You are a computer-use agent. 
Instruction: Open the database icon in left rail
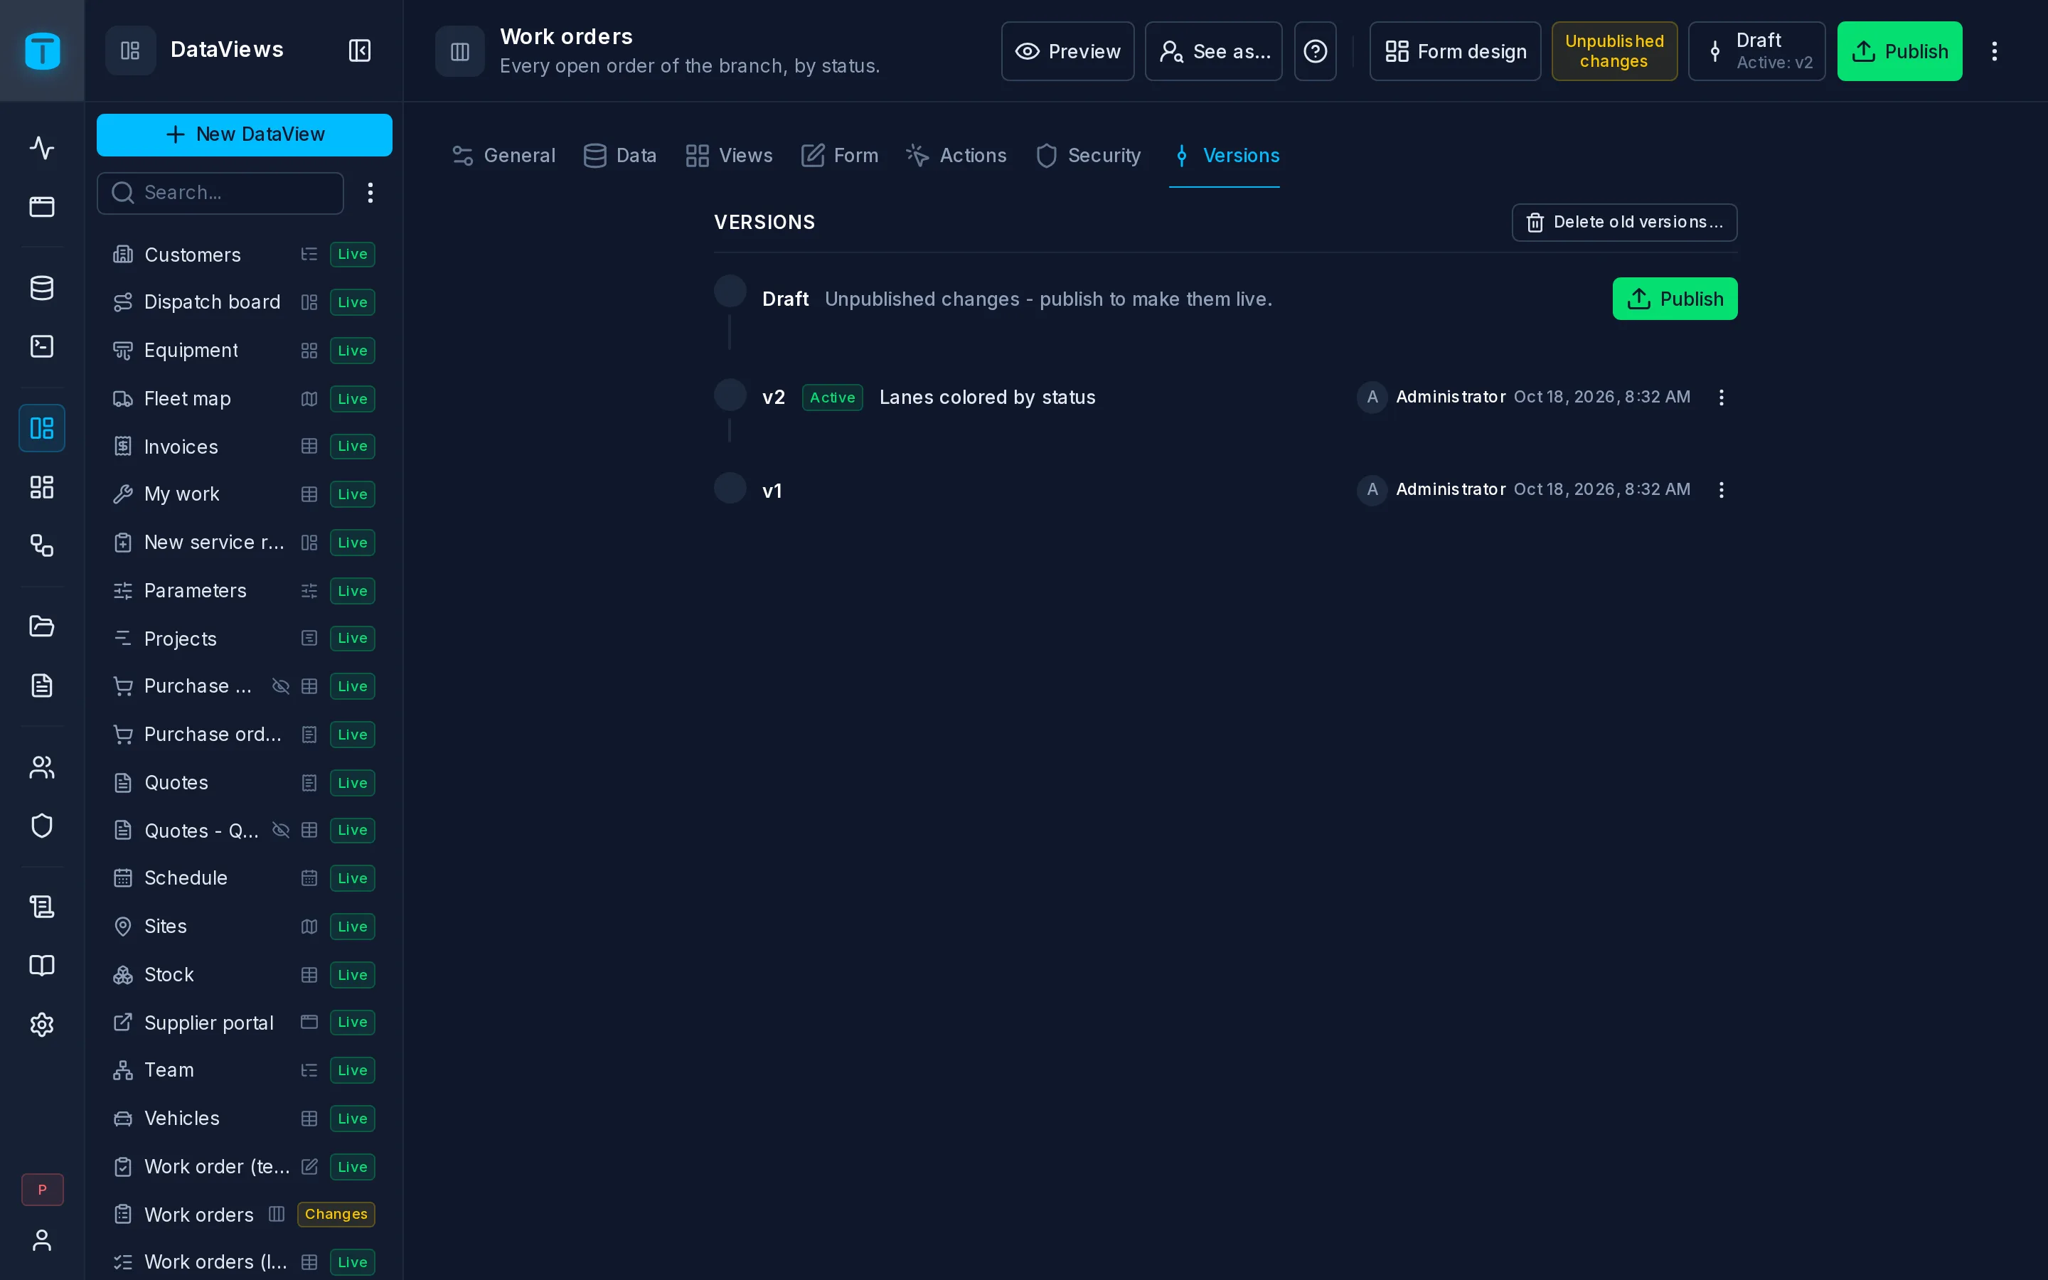(41, 288)
